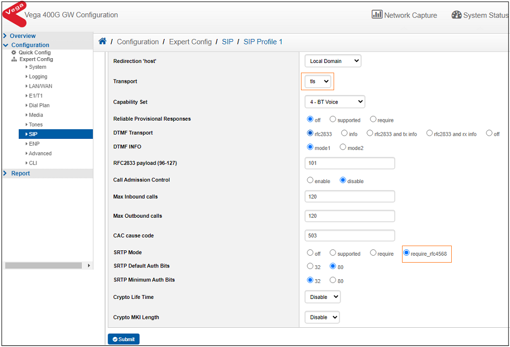Click RFC2833 payload input field
This screenshot has height=347, width=510.
pos(350,163)
